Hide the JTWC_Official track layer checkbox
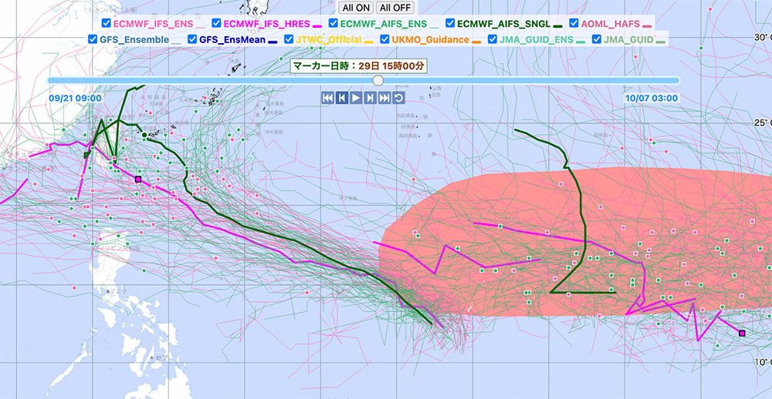This screenshot has width=772, height=399. (x=289, y=39)
